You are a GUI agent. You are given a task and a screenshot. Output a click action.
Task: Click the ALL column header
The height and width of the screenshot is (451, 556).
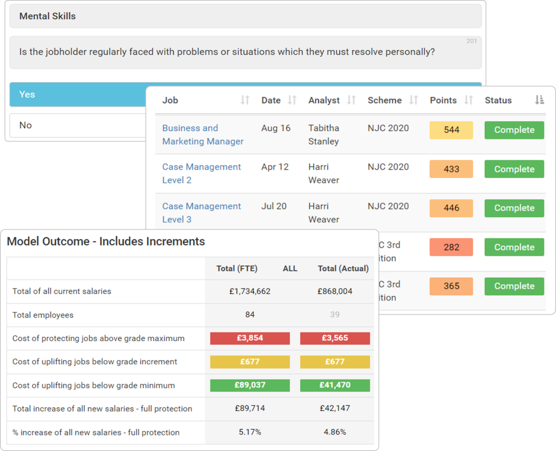pos(290,269)
